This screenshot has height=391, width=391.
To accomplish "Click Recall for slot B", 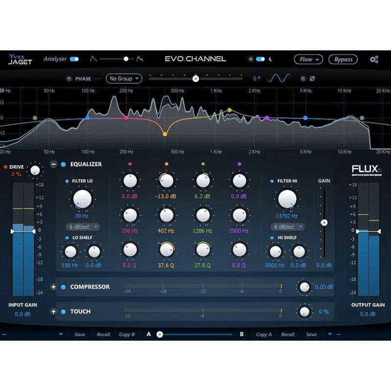I will (288, 335).
